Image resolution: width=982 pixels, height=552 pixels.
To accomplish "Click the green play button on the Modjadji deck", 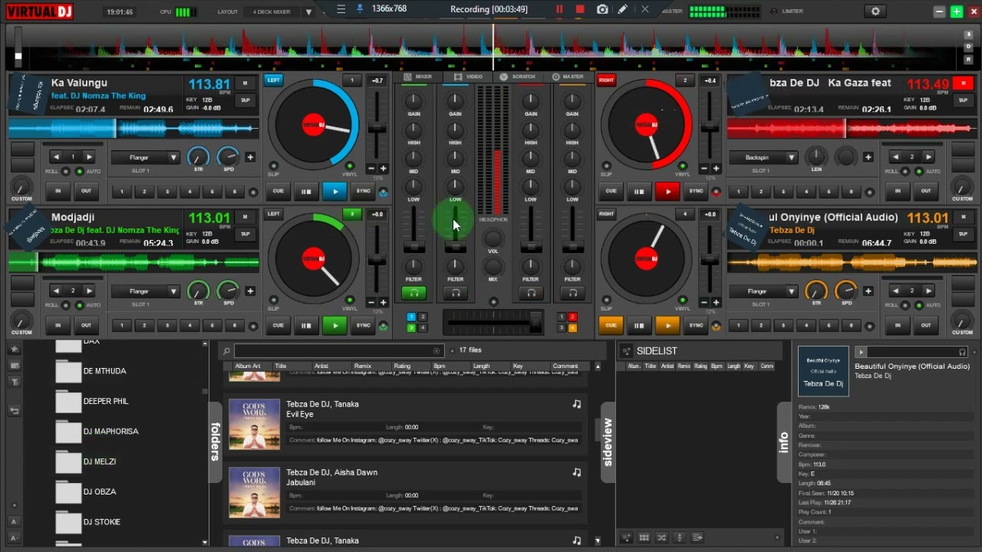I will click(x=334, y=325).
